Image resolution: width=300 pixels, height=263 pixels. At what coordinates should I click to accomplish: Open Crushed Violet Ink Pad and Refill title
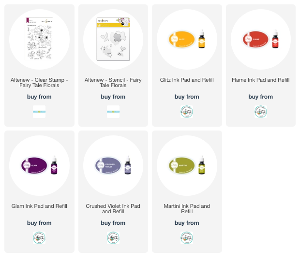(113, 209)
